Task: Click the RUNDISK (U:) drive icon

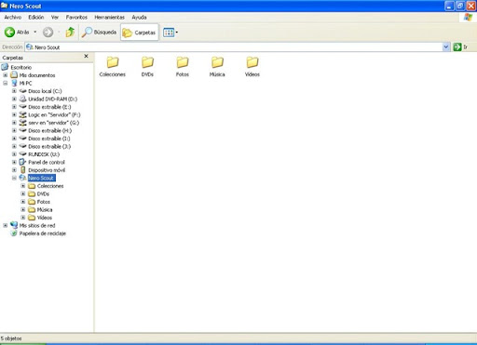Action: [22, 154]
